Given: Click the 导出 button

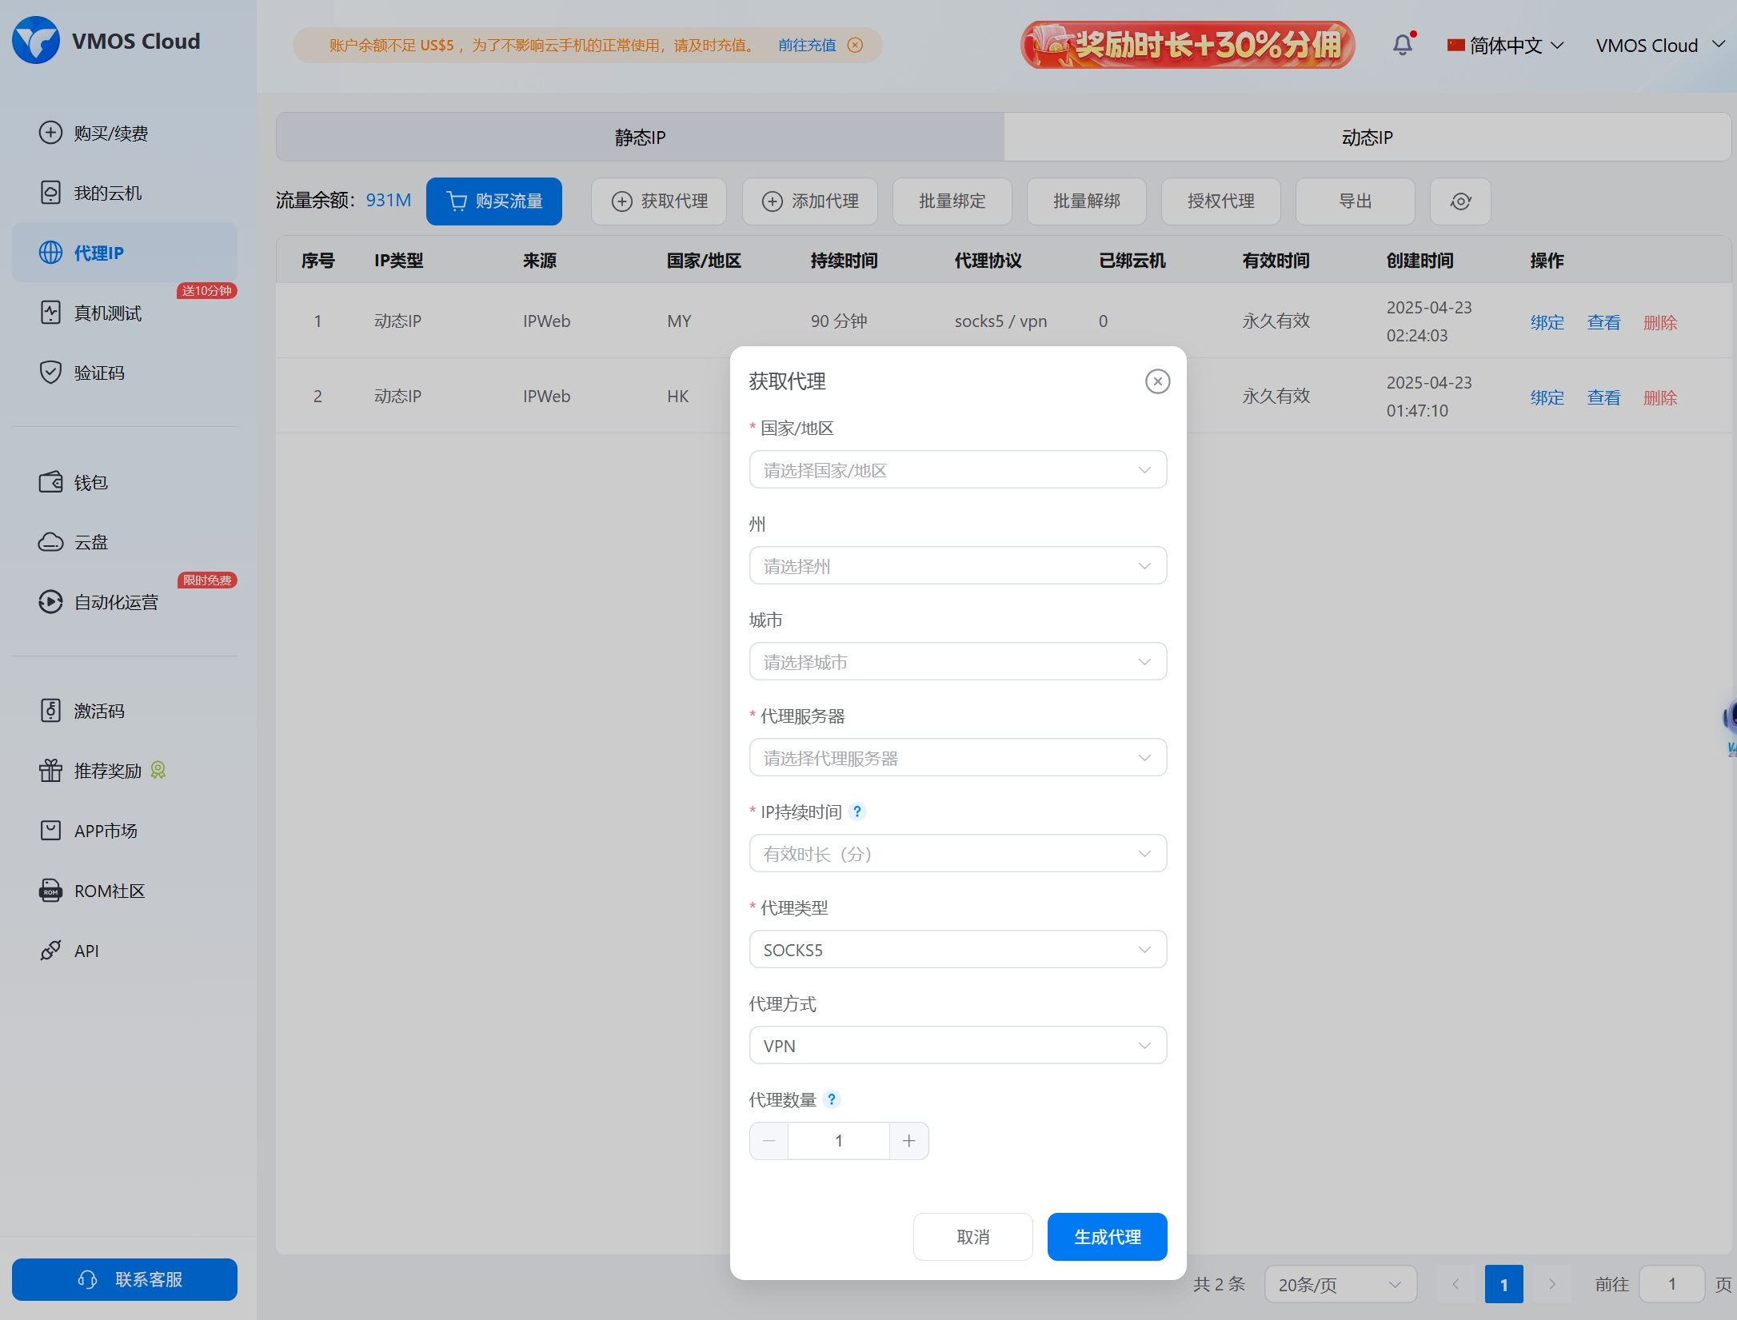Looking at the screenshot, I should [x=1355, y=201].
